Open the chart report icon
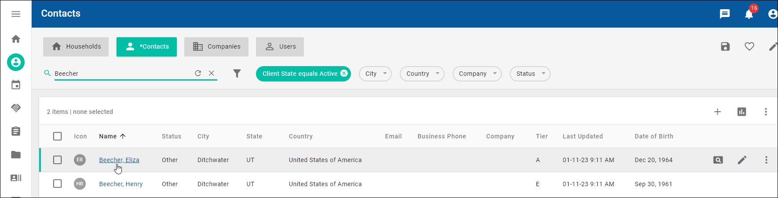The image size is (778, 198). coord(741,112)
